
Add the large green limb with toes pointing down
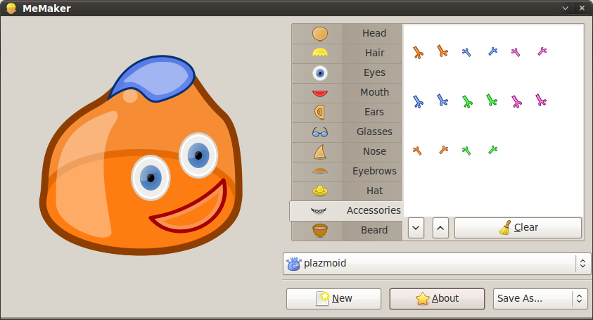[468, 101]
